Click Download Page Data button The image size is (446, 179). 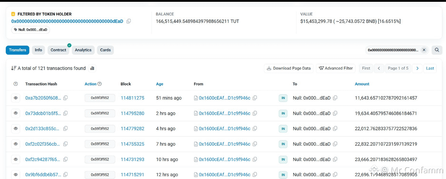289,68
